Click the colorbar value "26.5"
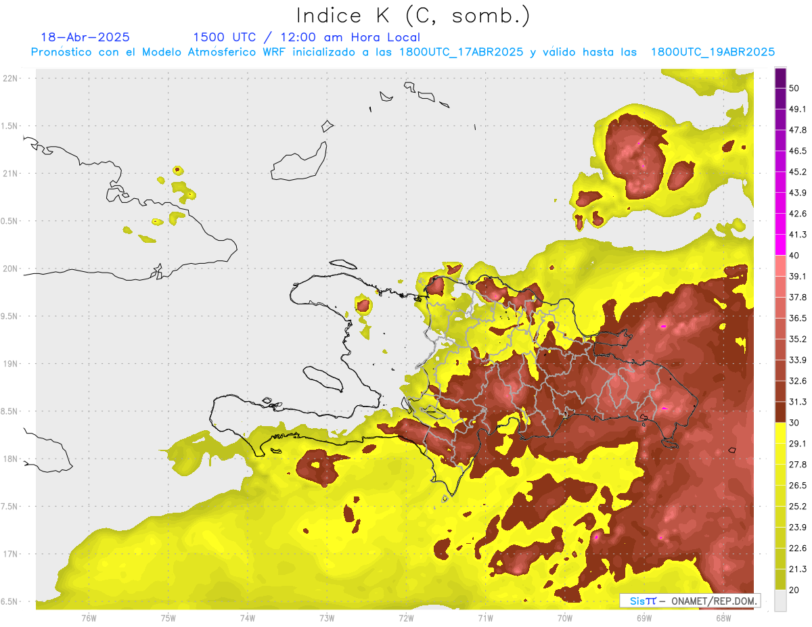812x627 pixels. click(x=798, y=486)
